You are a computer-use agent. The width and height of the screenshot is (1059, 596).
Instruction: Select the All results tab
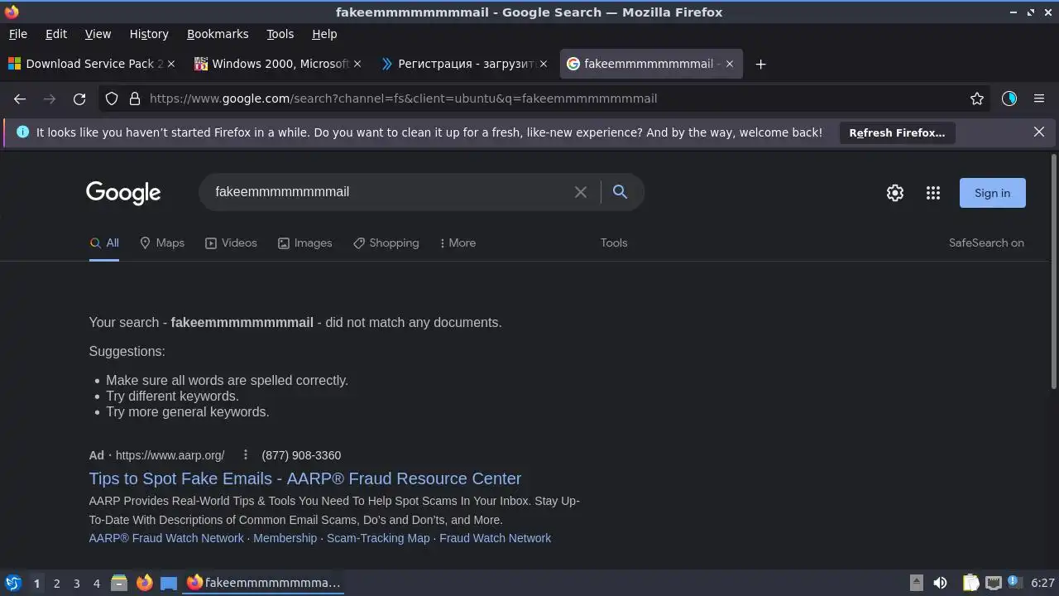point(104,243)
